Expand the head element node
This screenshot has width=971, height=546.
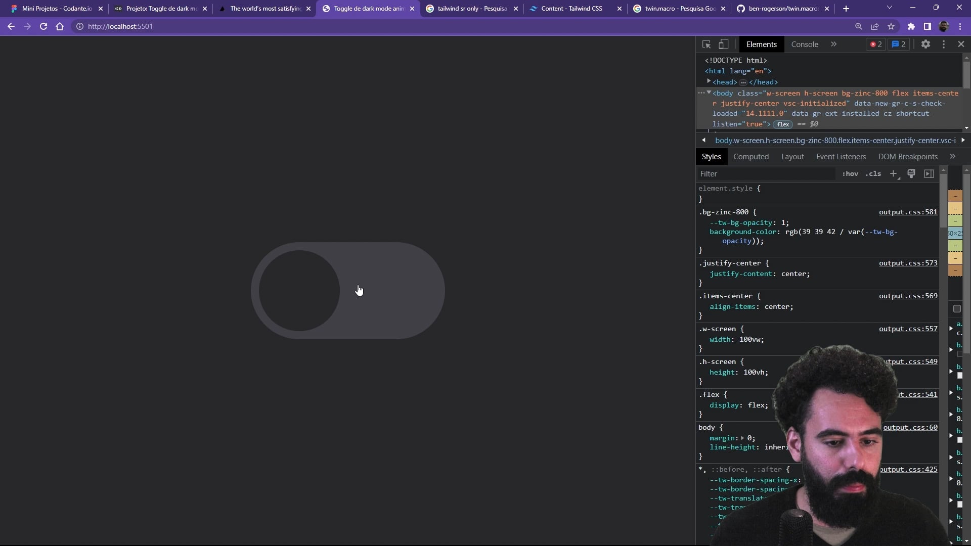(709, 81)
